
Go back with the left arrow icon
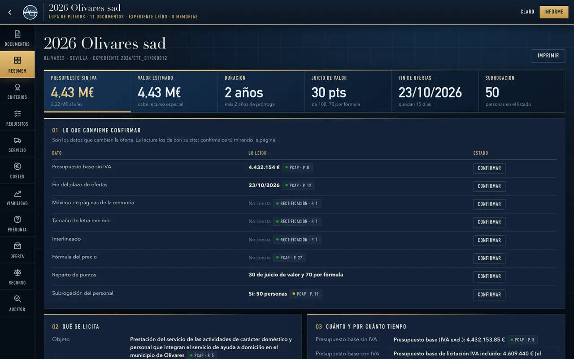pyautogui.click(x=10, y=12)
